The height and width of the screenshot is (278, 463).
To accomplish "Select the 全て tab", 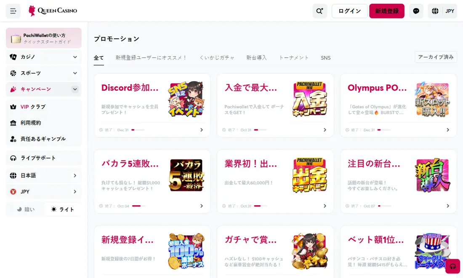I will click(98, 58).
